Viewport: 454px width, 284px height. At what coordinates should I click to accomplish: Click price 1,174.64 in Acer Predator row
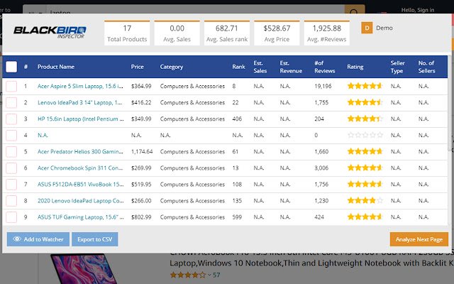click(x=142, y=151)
